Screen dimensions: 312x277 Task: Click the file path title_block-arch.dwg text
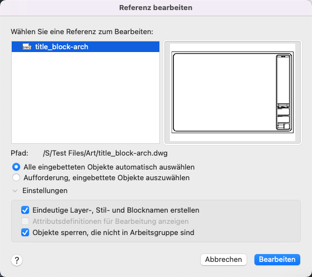click(x=105, y=153)
